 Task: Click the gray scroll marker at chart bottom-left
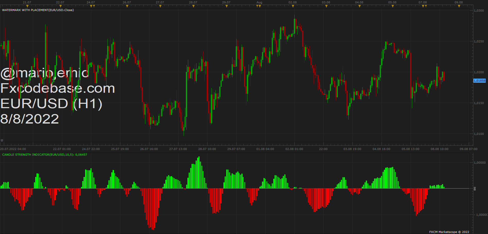point(2,141)
